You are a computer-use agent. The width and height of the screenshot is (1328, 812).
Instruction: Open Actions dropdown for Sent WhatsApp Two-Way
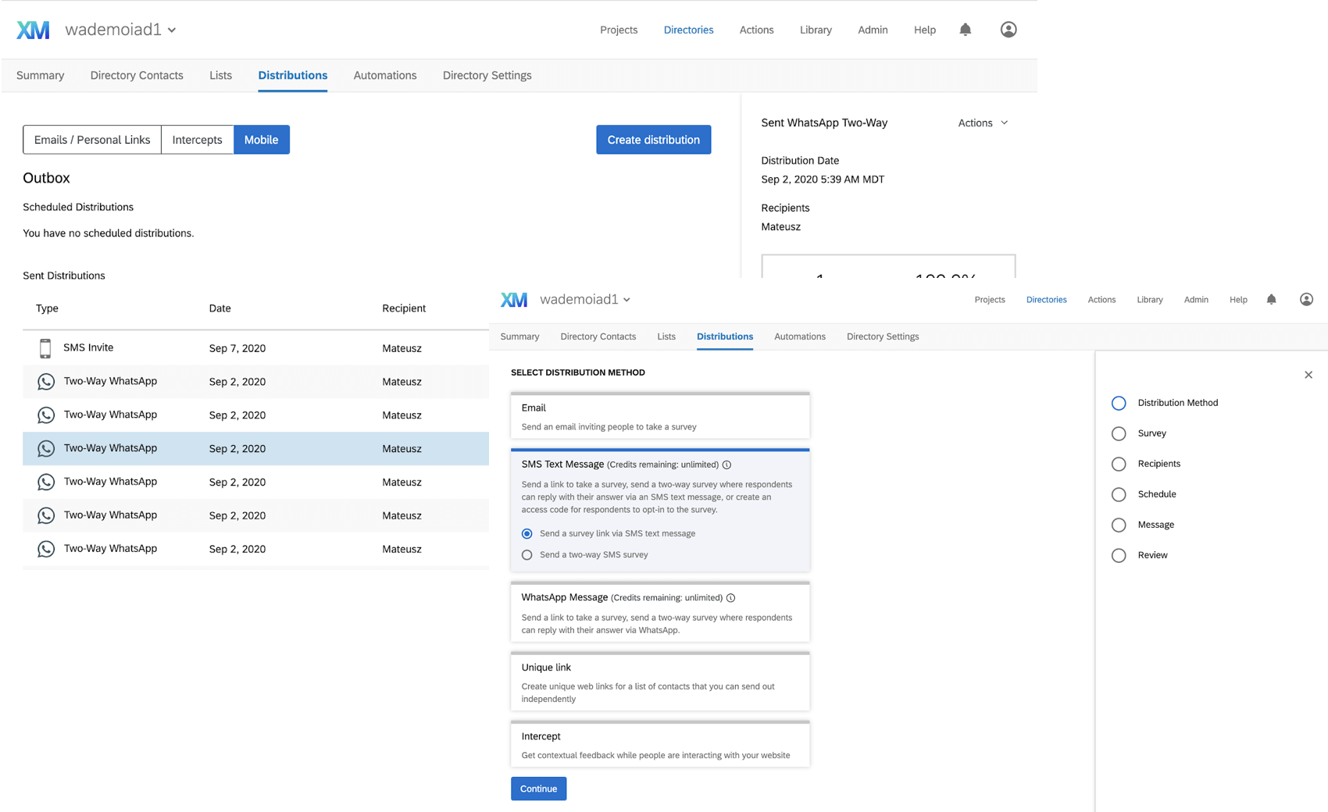point(983,123)
